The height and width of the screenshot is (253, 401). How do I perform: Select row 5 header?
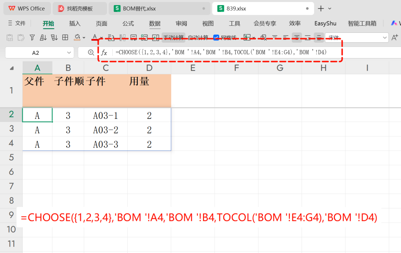click(x=11, y=158)
